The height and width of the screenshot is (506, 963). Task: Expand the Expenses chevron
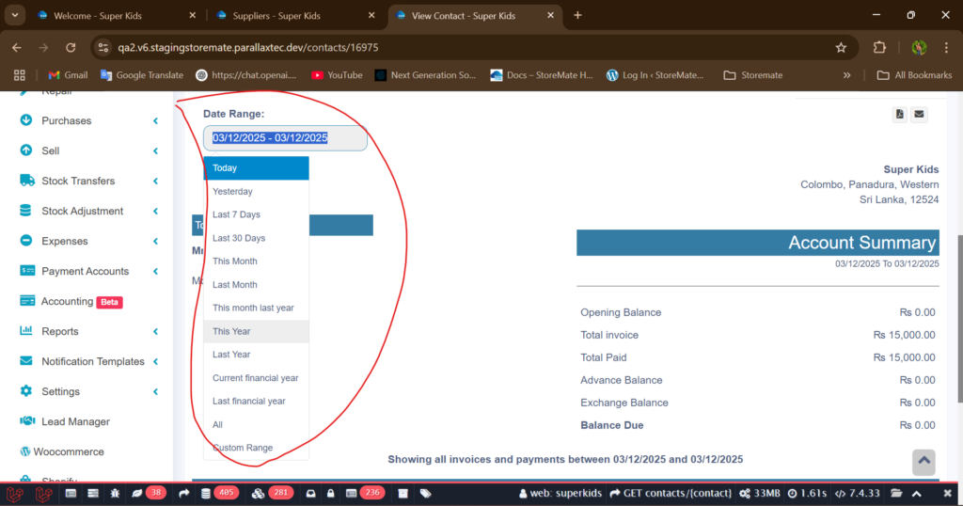point(155,242)
